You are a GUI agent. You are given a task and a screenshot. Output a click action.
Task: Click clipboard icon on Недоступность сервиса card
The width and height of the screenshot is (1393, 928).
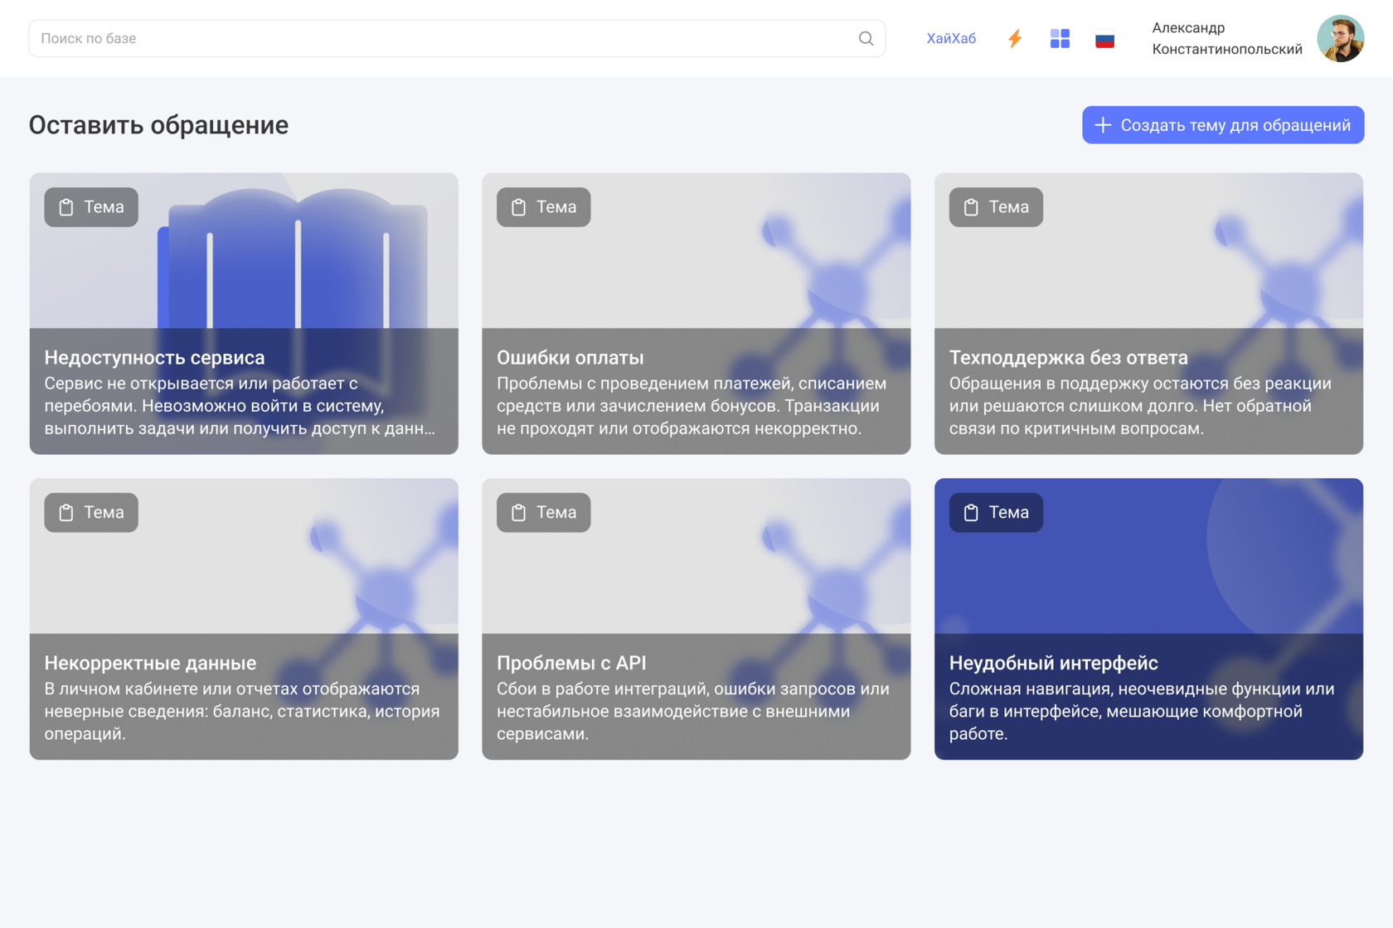pyautogui.click(x=66, y=207)
